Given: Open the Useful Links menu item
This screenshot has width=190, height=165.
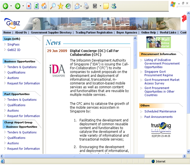Looking at the screenshot, I should tap(168, 32).
